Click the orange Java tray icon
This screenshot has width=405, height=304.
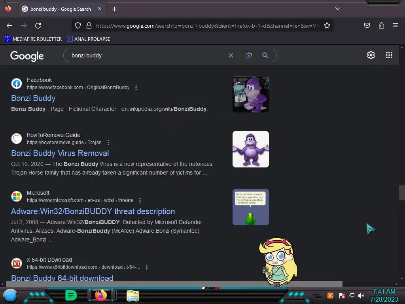tap(330, 295)
